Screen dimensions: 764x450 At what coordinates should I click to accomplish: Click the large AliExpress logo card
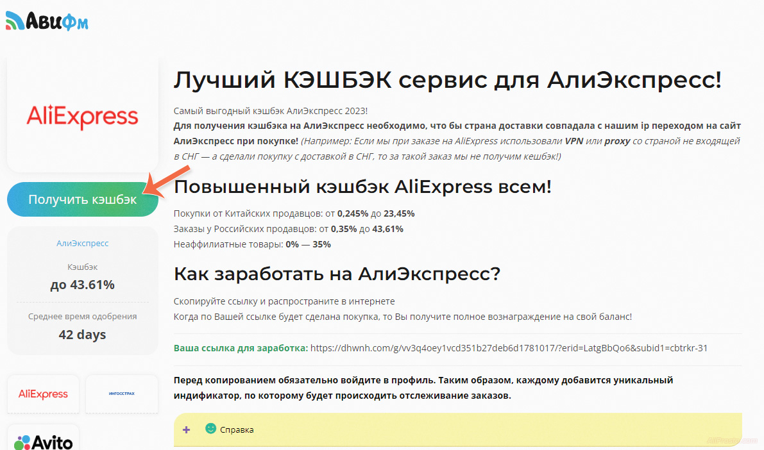click(82, 117)
